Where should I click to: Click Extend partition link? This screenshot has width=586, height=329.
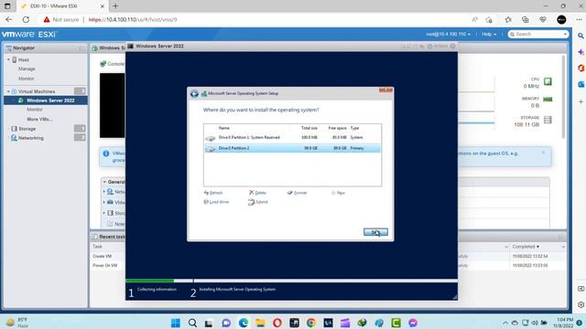click(x=258, y=202)
